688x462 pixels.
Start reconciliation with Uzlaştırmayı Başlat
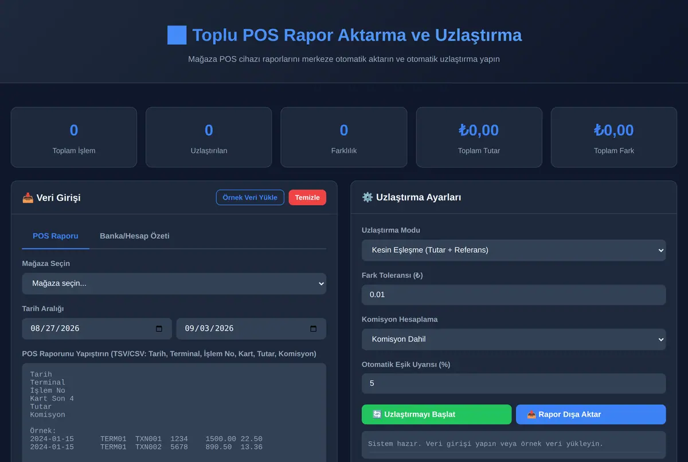436,414
